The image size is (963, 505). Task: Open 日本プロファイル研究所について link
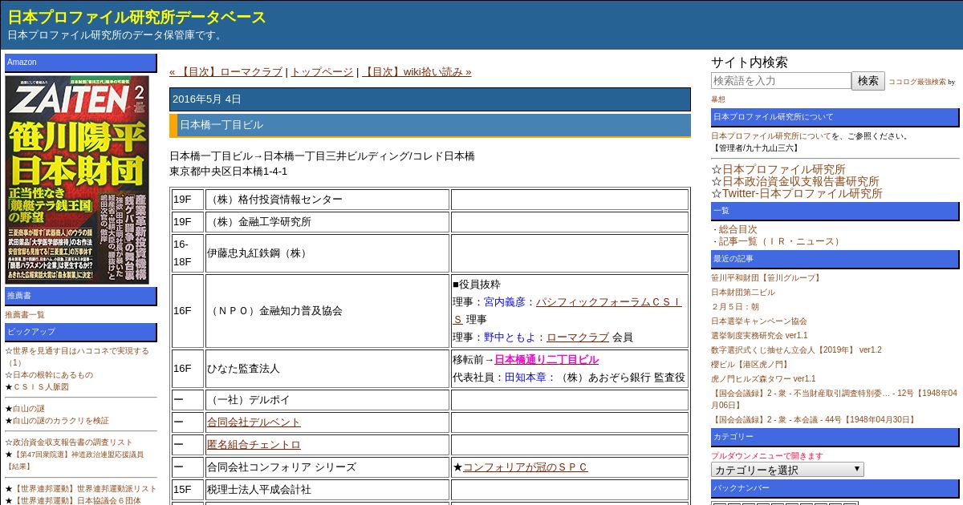(770, 136)
